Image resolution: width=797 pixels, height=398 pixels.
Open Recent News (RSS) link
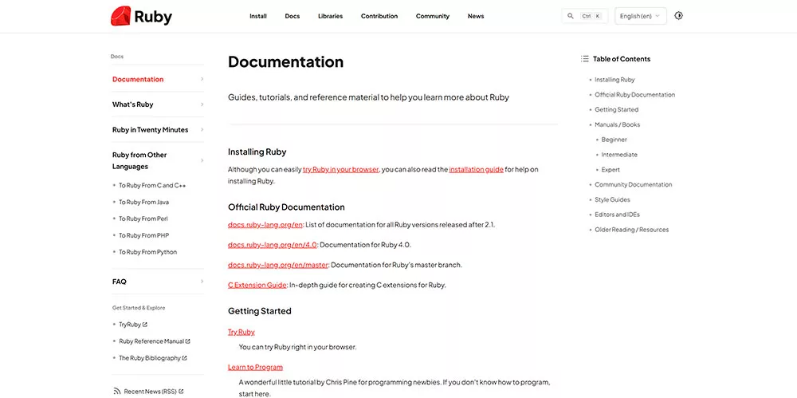[150, 392]
